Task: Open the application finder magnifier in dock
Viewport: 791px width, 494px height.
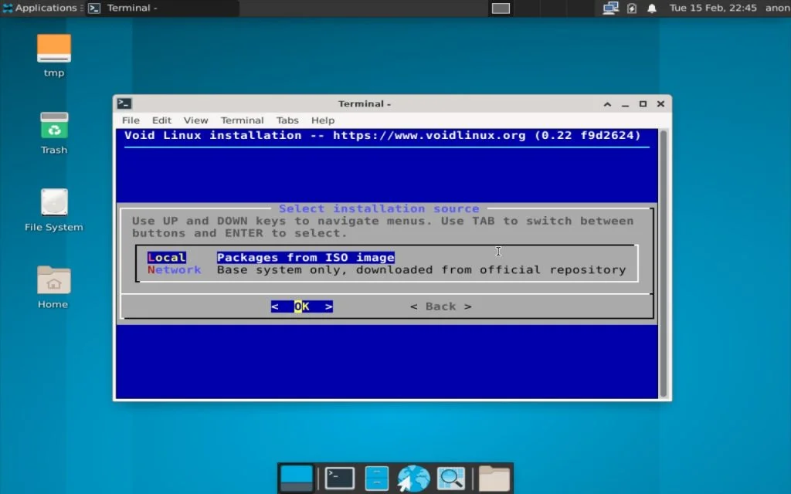Action: click(x=451, y=477)
